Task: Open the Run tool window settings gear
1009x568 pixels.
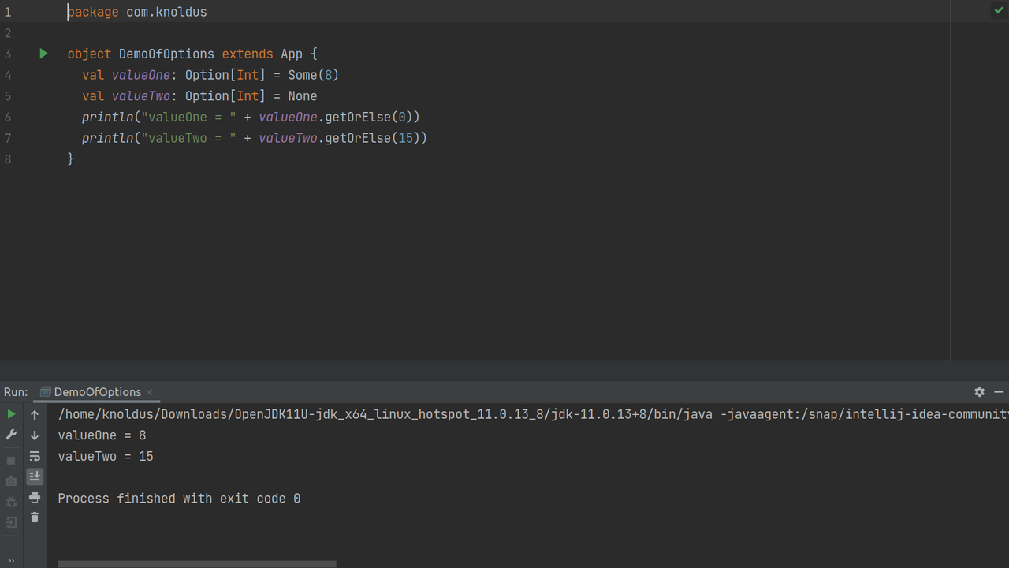Action: [979, 391]
